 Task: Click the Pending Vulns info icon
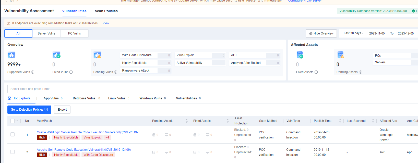click(116, 72)
